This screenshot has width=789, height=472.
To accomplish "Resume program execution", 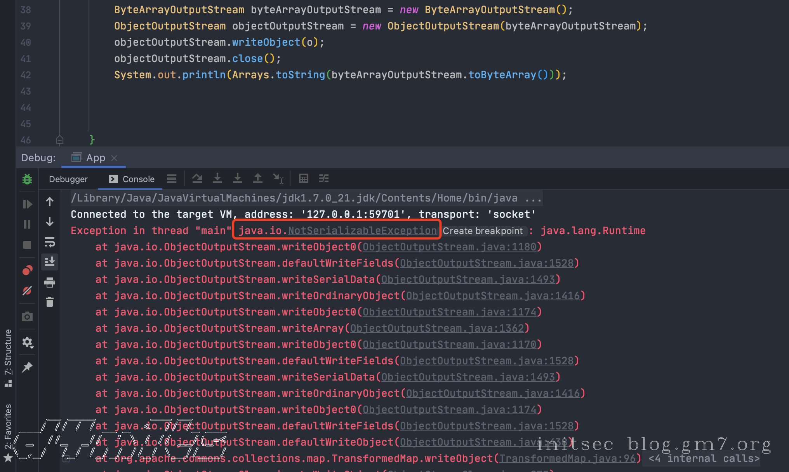I will point(27,204).
